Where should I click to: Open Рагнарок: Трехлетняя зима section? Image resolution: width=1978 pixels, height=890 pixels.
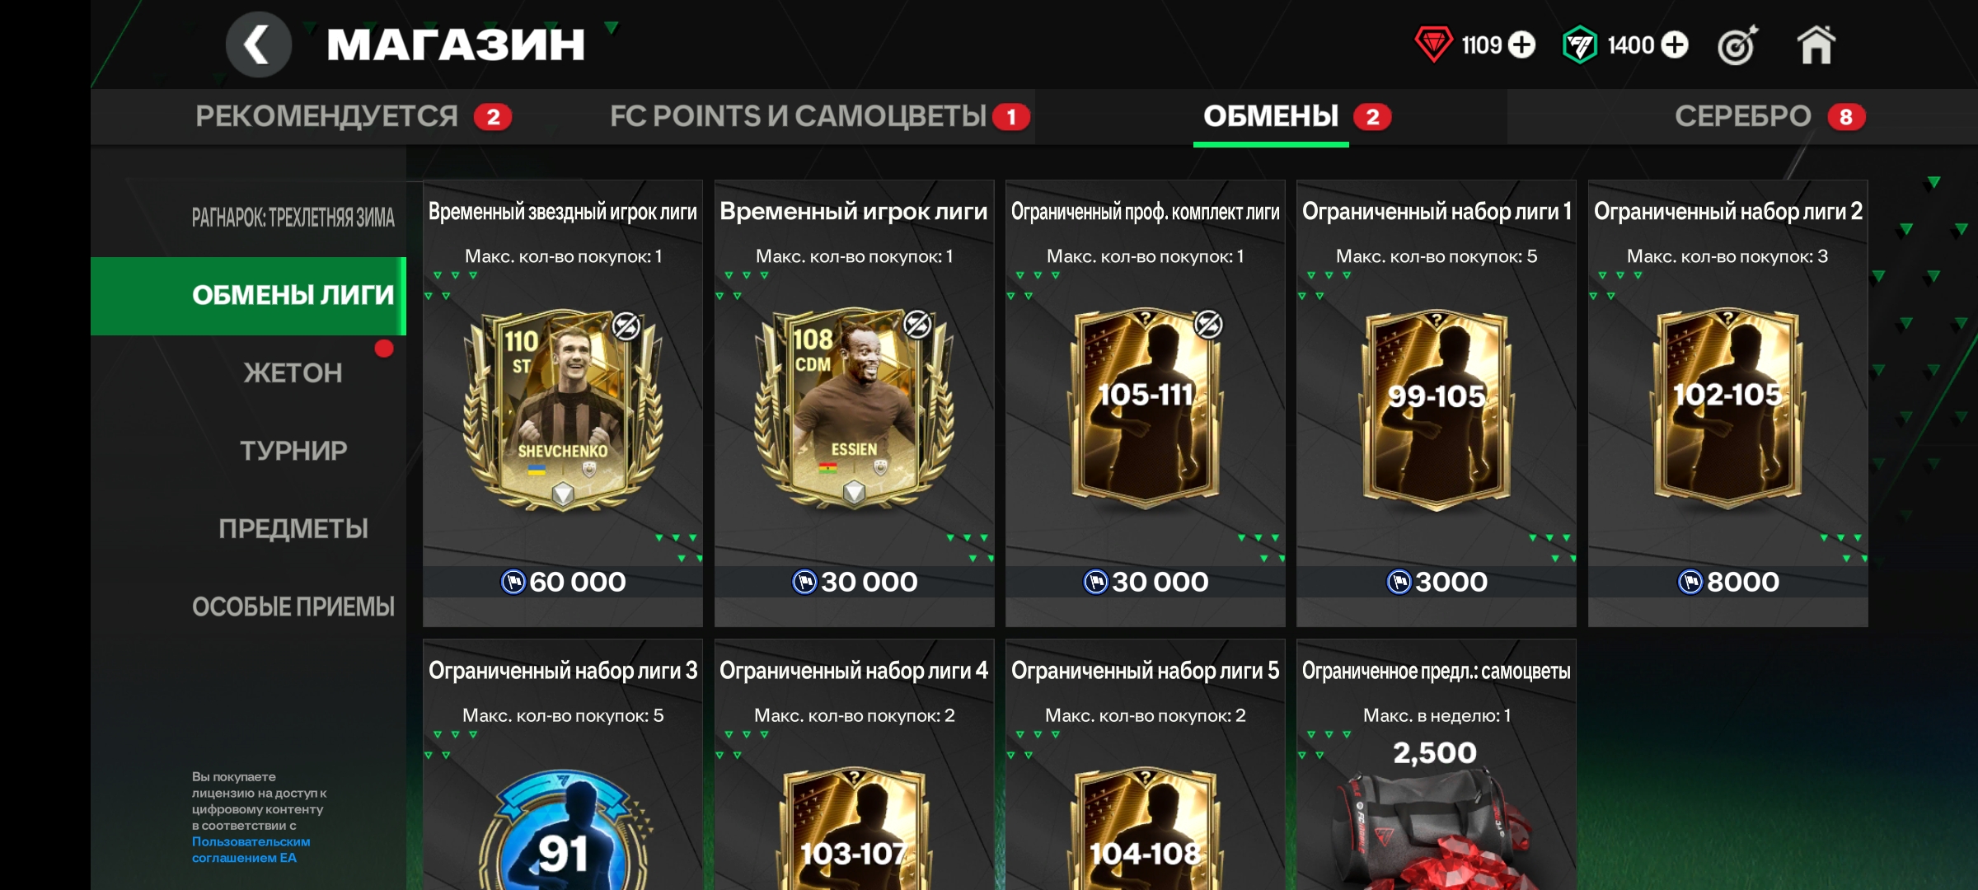pos(293,218)
